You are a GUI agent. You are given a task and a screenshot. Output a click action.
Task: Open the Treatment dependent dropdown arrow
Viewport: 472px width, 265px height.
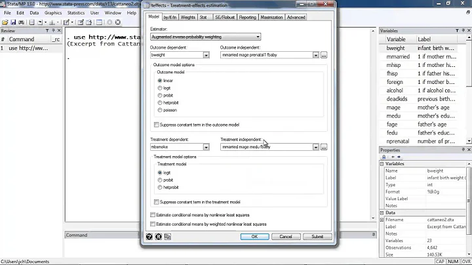click(206, 147)
